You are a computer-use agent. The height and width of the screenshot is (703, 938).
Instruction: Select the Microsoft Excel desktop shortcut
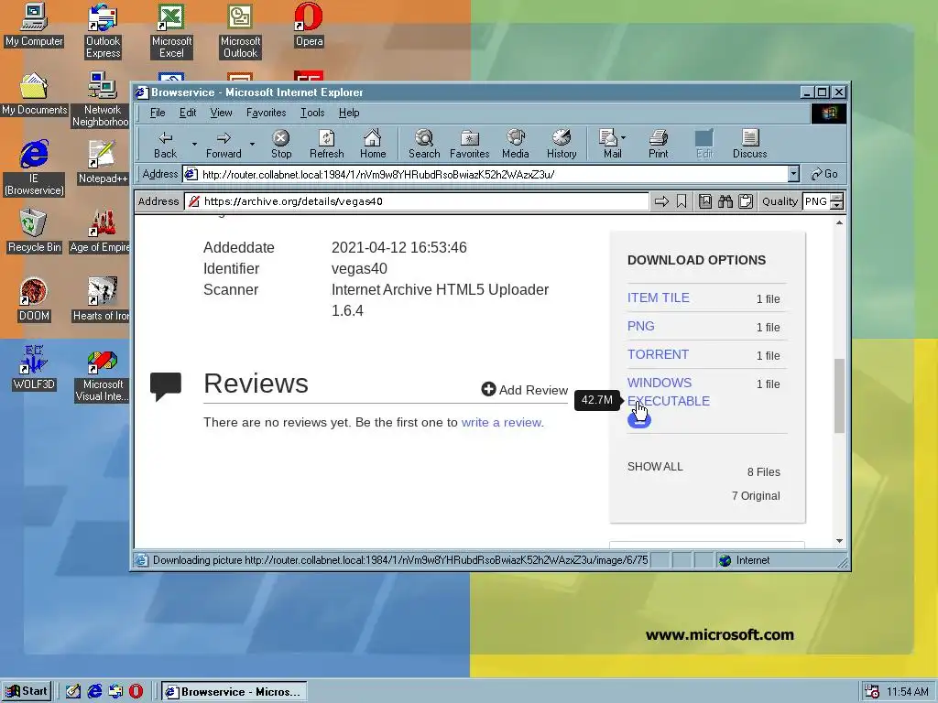click(171, 31)
